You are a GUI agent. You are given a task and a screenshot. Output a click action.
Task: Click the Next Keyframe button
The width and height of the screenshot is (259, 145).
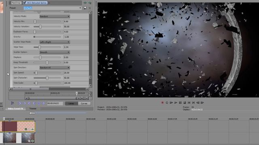(29, 103)
